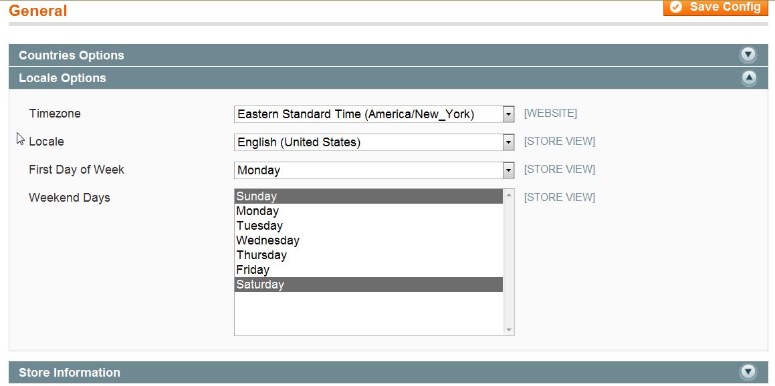Click the checkmark icon on Save Config
This screenshot has width=775, height=386.
pyautogui.click(x=676, y=7)
